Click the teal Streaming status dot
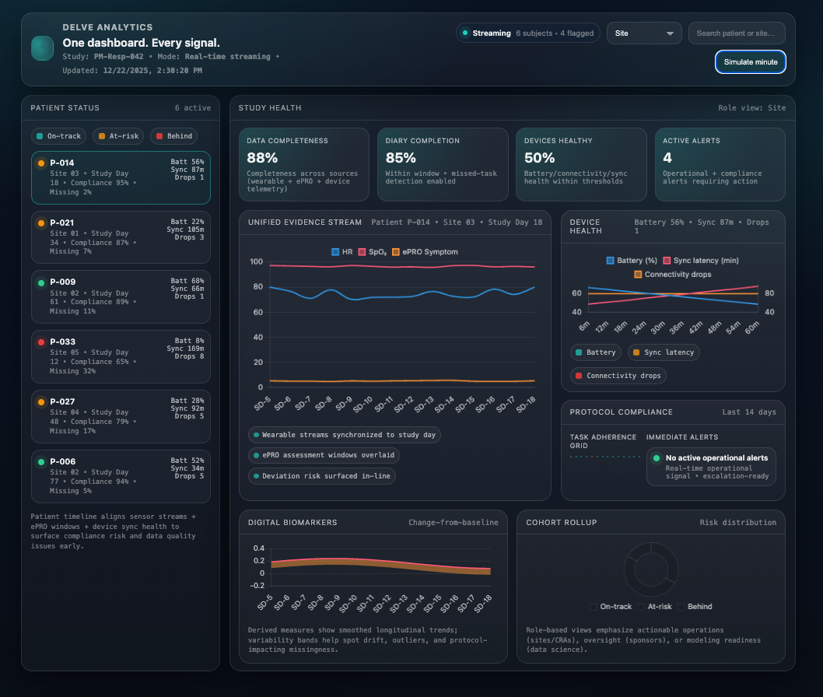 pyautogui.click(x=467, y=33)
